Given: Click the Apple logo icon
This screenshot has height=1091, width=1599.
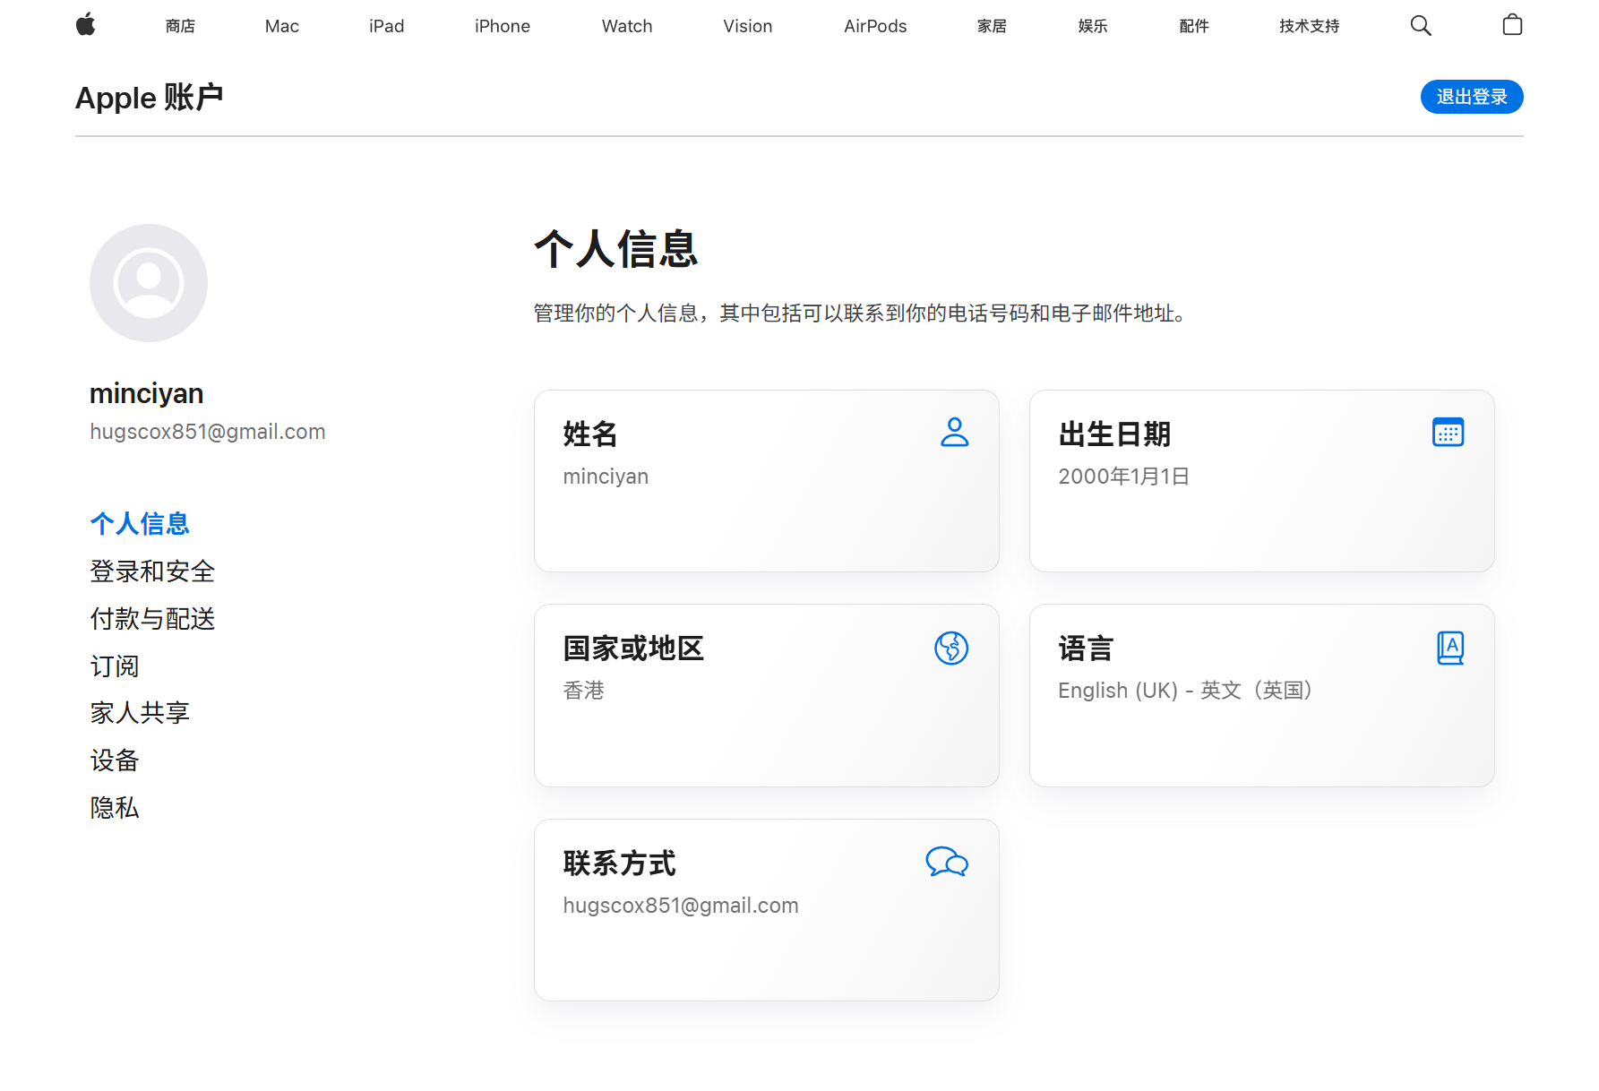Looking at the screenshot, I should pyautogui.click(x=86, y=25).
